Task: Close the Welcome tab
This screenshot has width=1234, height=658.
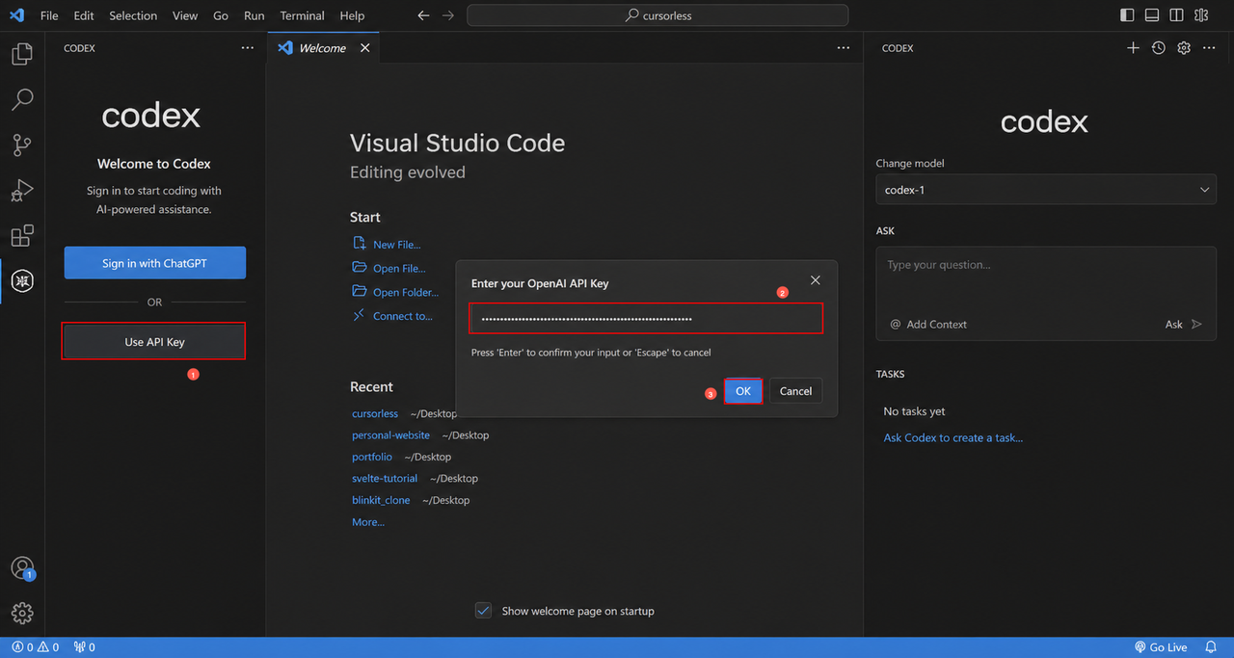Action: [364, 48]
